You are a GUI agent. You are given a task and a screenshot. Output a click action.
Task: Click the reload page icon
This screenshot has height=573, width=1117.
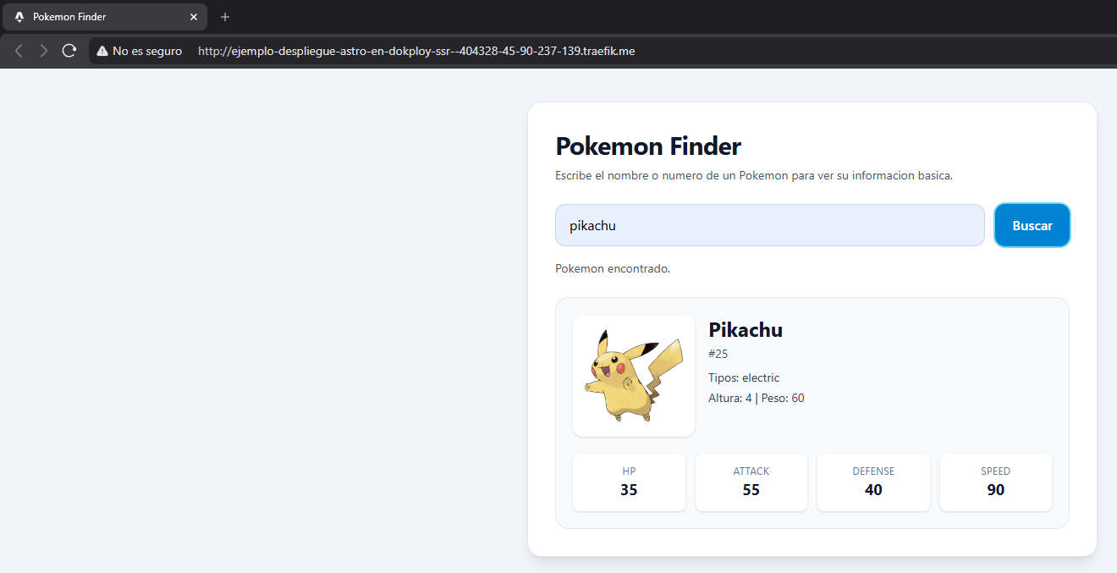(69, 50)
